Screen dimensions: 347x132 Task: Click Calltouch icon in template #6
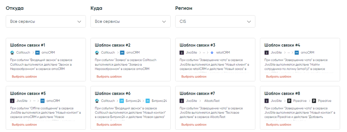[97, 101]
